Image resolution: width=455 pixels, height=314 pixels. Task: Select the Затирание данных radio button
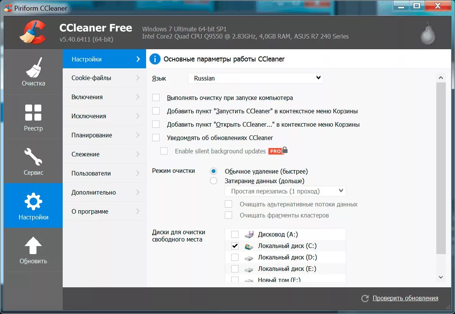[x=213, y=180]
